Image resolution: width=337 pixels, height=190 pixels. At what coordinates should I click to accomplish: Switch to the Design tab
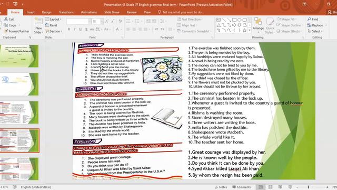pyautogui.click(x=47, y=12)
